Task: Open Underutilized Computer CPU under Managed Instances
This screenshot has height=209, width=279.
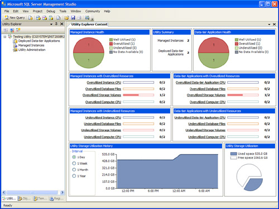Action: [103, 137]
